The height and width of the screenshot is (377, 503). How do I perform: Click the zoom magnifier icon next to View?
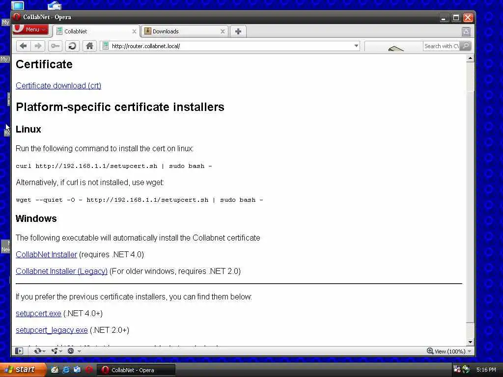point(430,351)
